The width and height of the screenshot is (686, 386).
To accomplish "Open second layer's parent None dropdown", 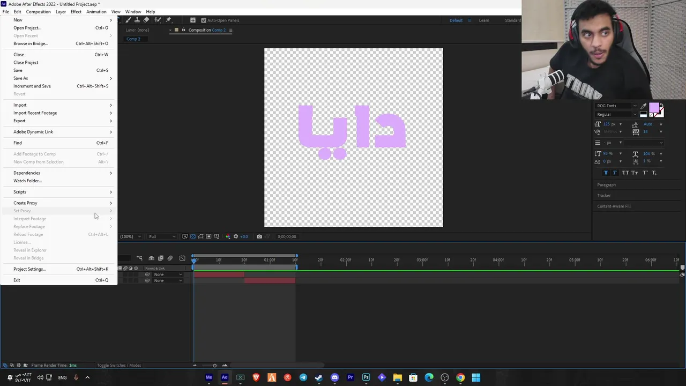I will tap(168, 280).
